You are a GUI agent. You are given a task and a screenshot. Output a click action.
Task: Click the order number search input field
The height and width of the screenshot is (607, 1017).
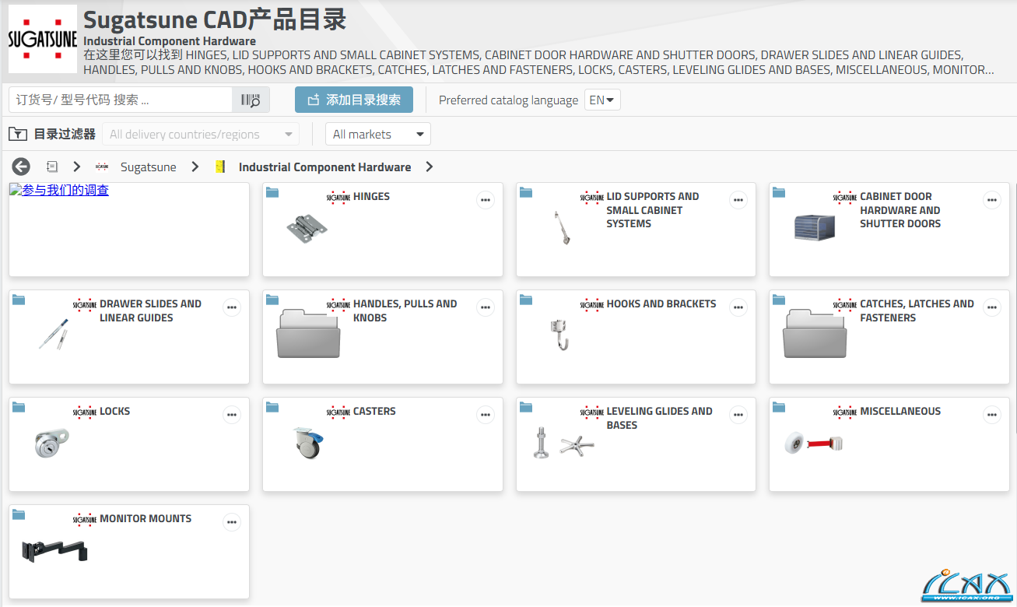[121, 100]
